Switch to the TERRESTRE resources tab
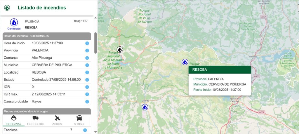Viewport: 299px width, 134px height. coord(36,120)
